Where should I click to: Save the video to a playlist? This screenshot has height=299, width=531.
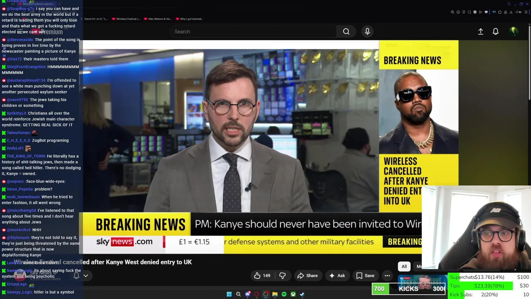click(365, 275)
